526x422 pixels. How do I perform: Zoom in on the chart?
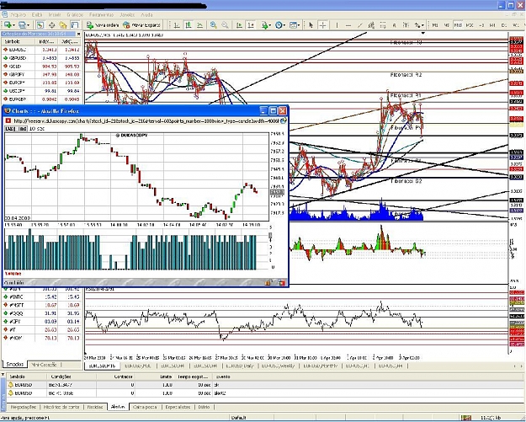click(213, 25)
